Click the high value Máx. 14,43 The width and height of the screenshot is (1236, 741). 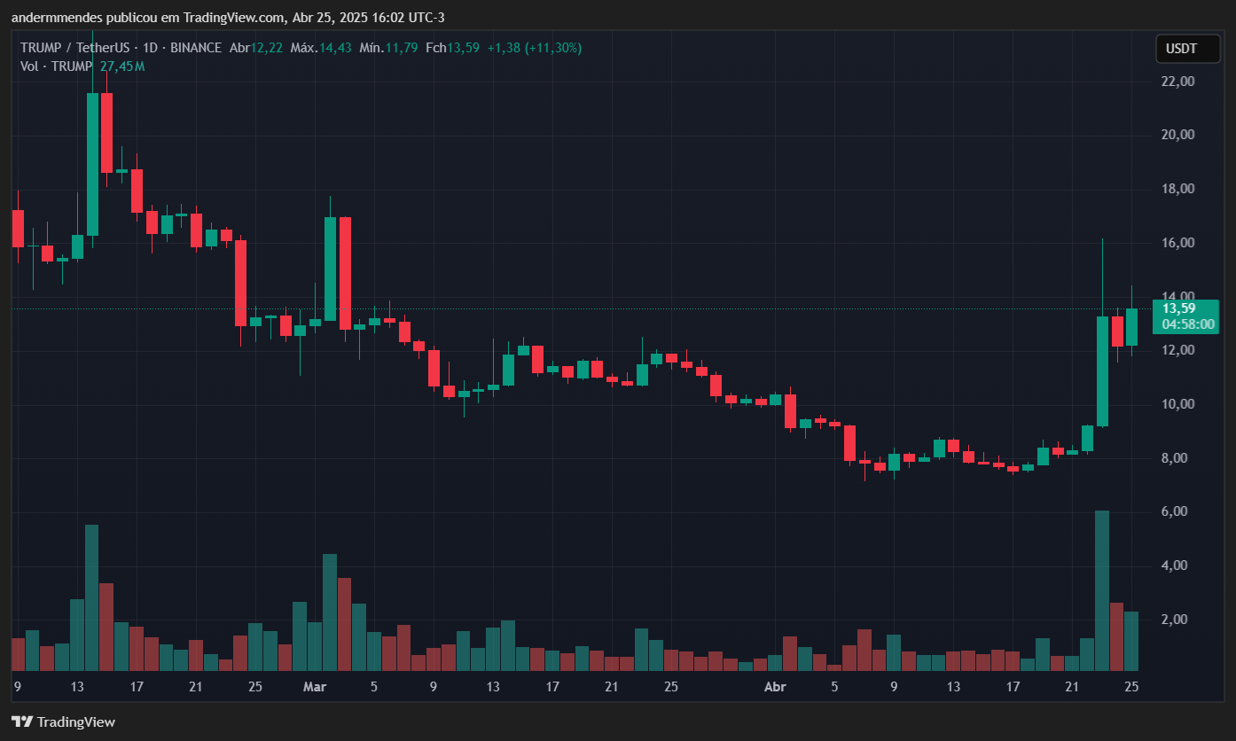pos(320,48)
